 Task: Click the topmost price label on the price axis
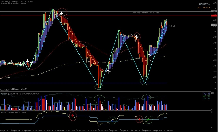(214, 3)
